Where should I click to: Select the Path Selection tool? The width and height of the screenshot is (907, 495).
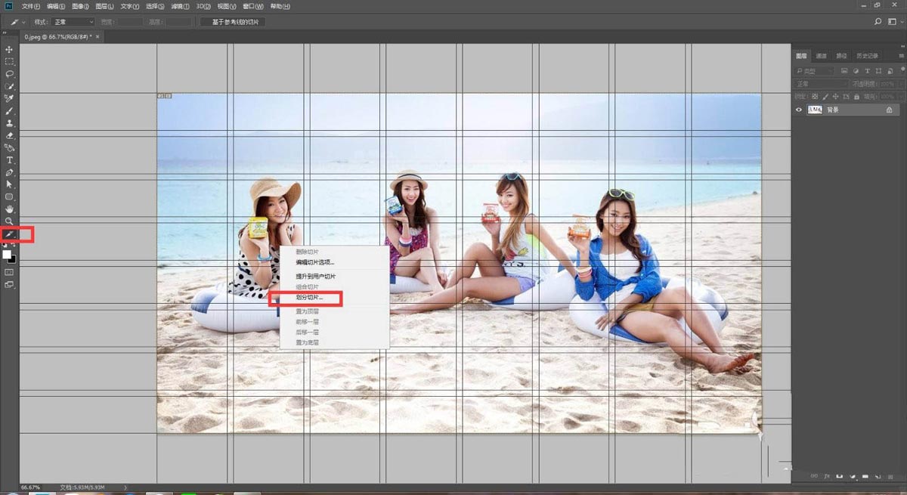coord(9,184)
